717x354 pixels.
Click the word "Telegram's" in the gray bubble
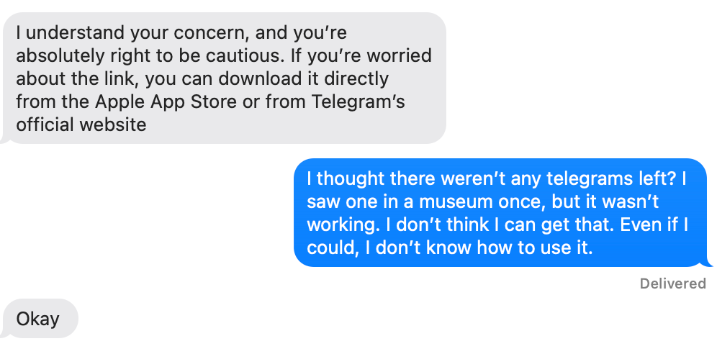[358, 101]
